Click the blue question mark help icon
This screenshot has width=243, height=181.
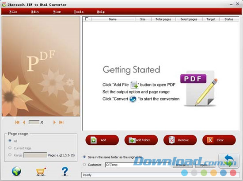tap(65, 171)
